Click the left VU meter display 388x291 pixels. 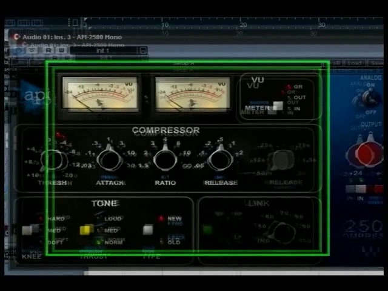click(x=100, y=93)
